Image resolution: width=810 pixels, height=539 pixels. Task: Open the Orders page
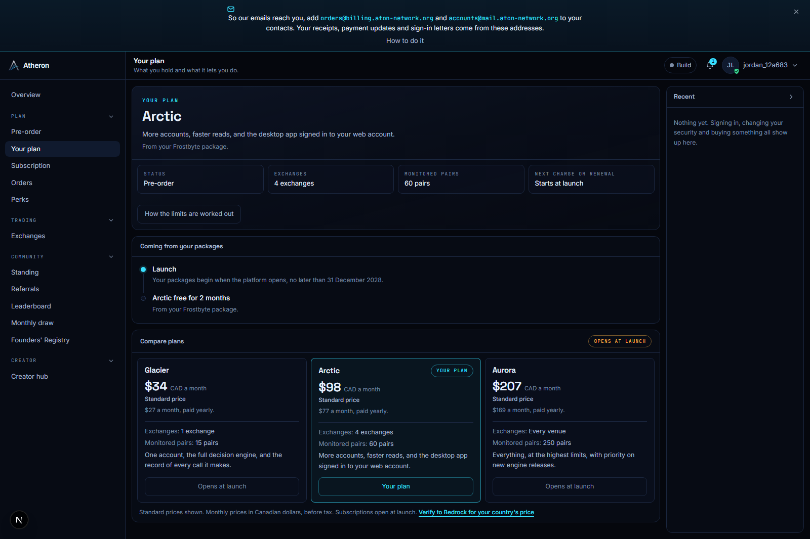tap(62, 183)
